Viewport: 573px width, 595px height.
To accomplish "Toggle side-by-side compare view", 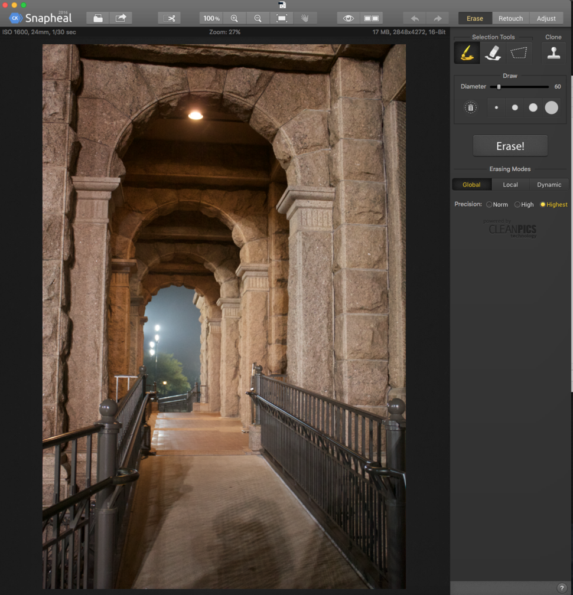I will tap(372, 18).
